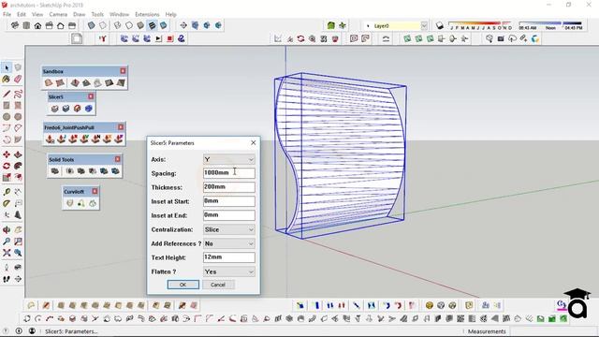The image size is (599, 337).
Task: Click the blue Slicer5 toolbar icon
Action: [89, 109]
